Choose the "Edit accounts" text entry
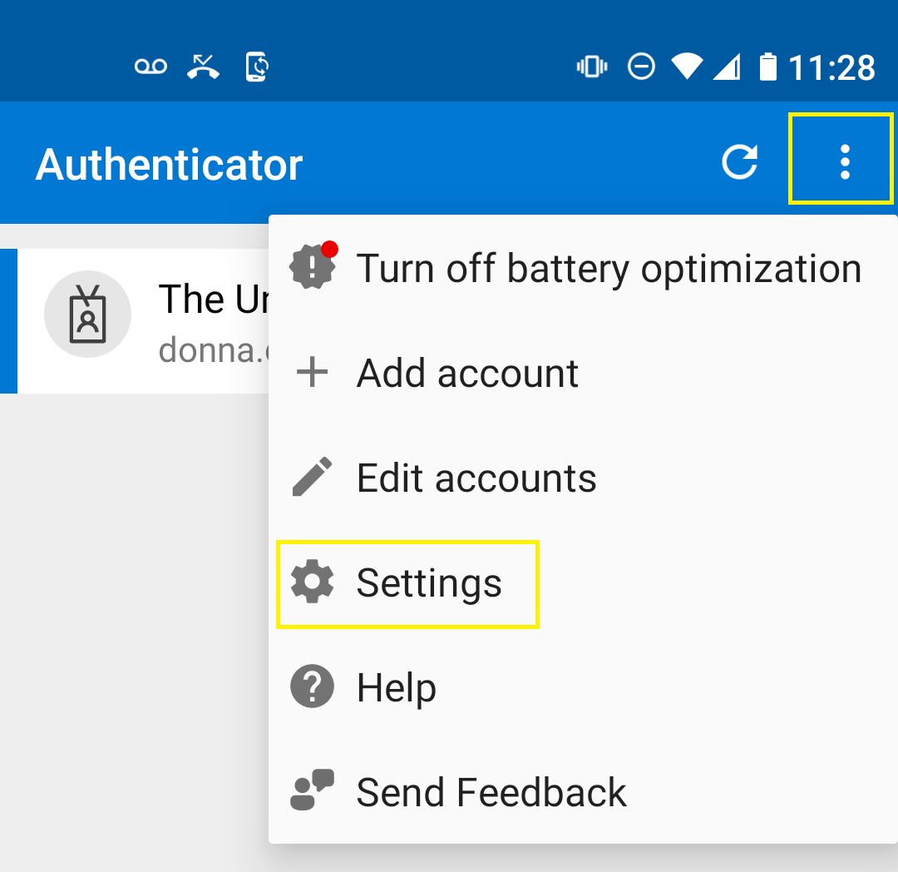Image resolution: width=898 pixels, height=872 pixels. pos(476,478)
